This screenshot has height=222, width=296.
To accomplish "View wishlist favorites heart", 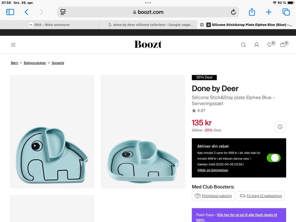I will pyautogui.click(x=269, y=45).
